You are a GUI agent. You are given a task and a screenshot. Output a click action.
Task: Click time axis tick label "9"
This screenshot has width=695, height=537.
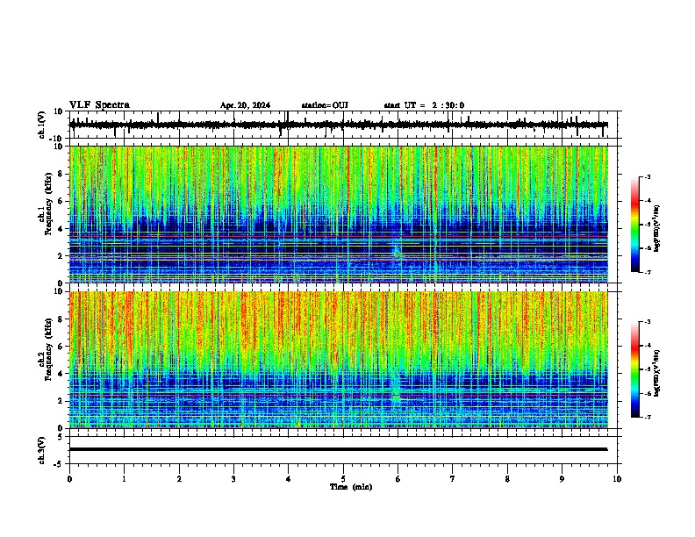point(562,479)
